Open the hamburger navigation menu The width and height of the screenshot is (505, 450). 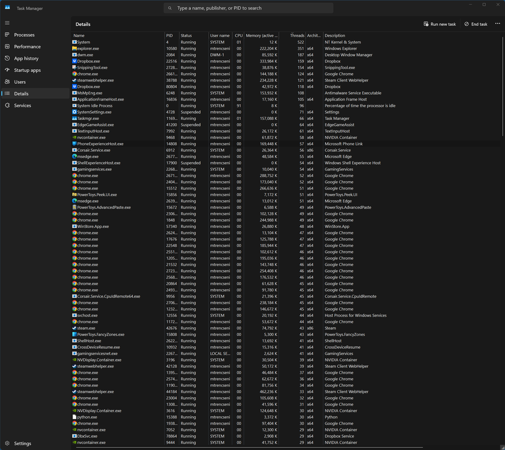tap(7, 23)
